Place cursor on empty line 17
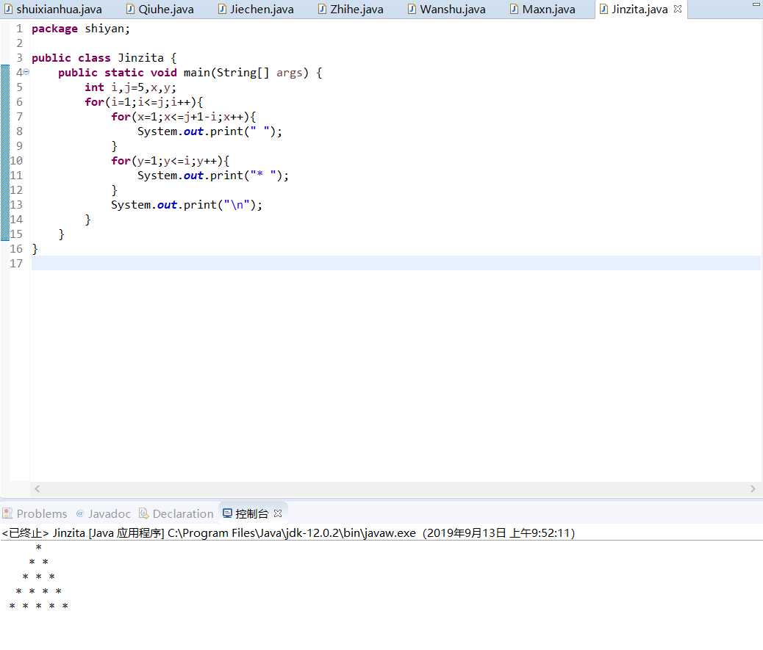Viewport: 763px width, 650px height. [395, 263]
